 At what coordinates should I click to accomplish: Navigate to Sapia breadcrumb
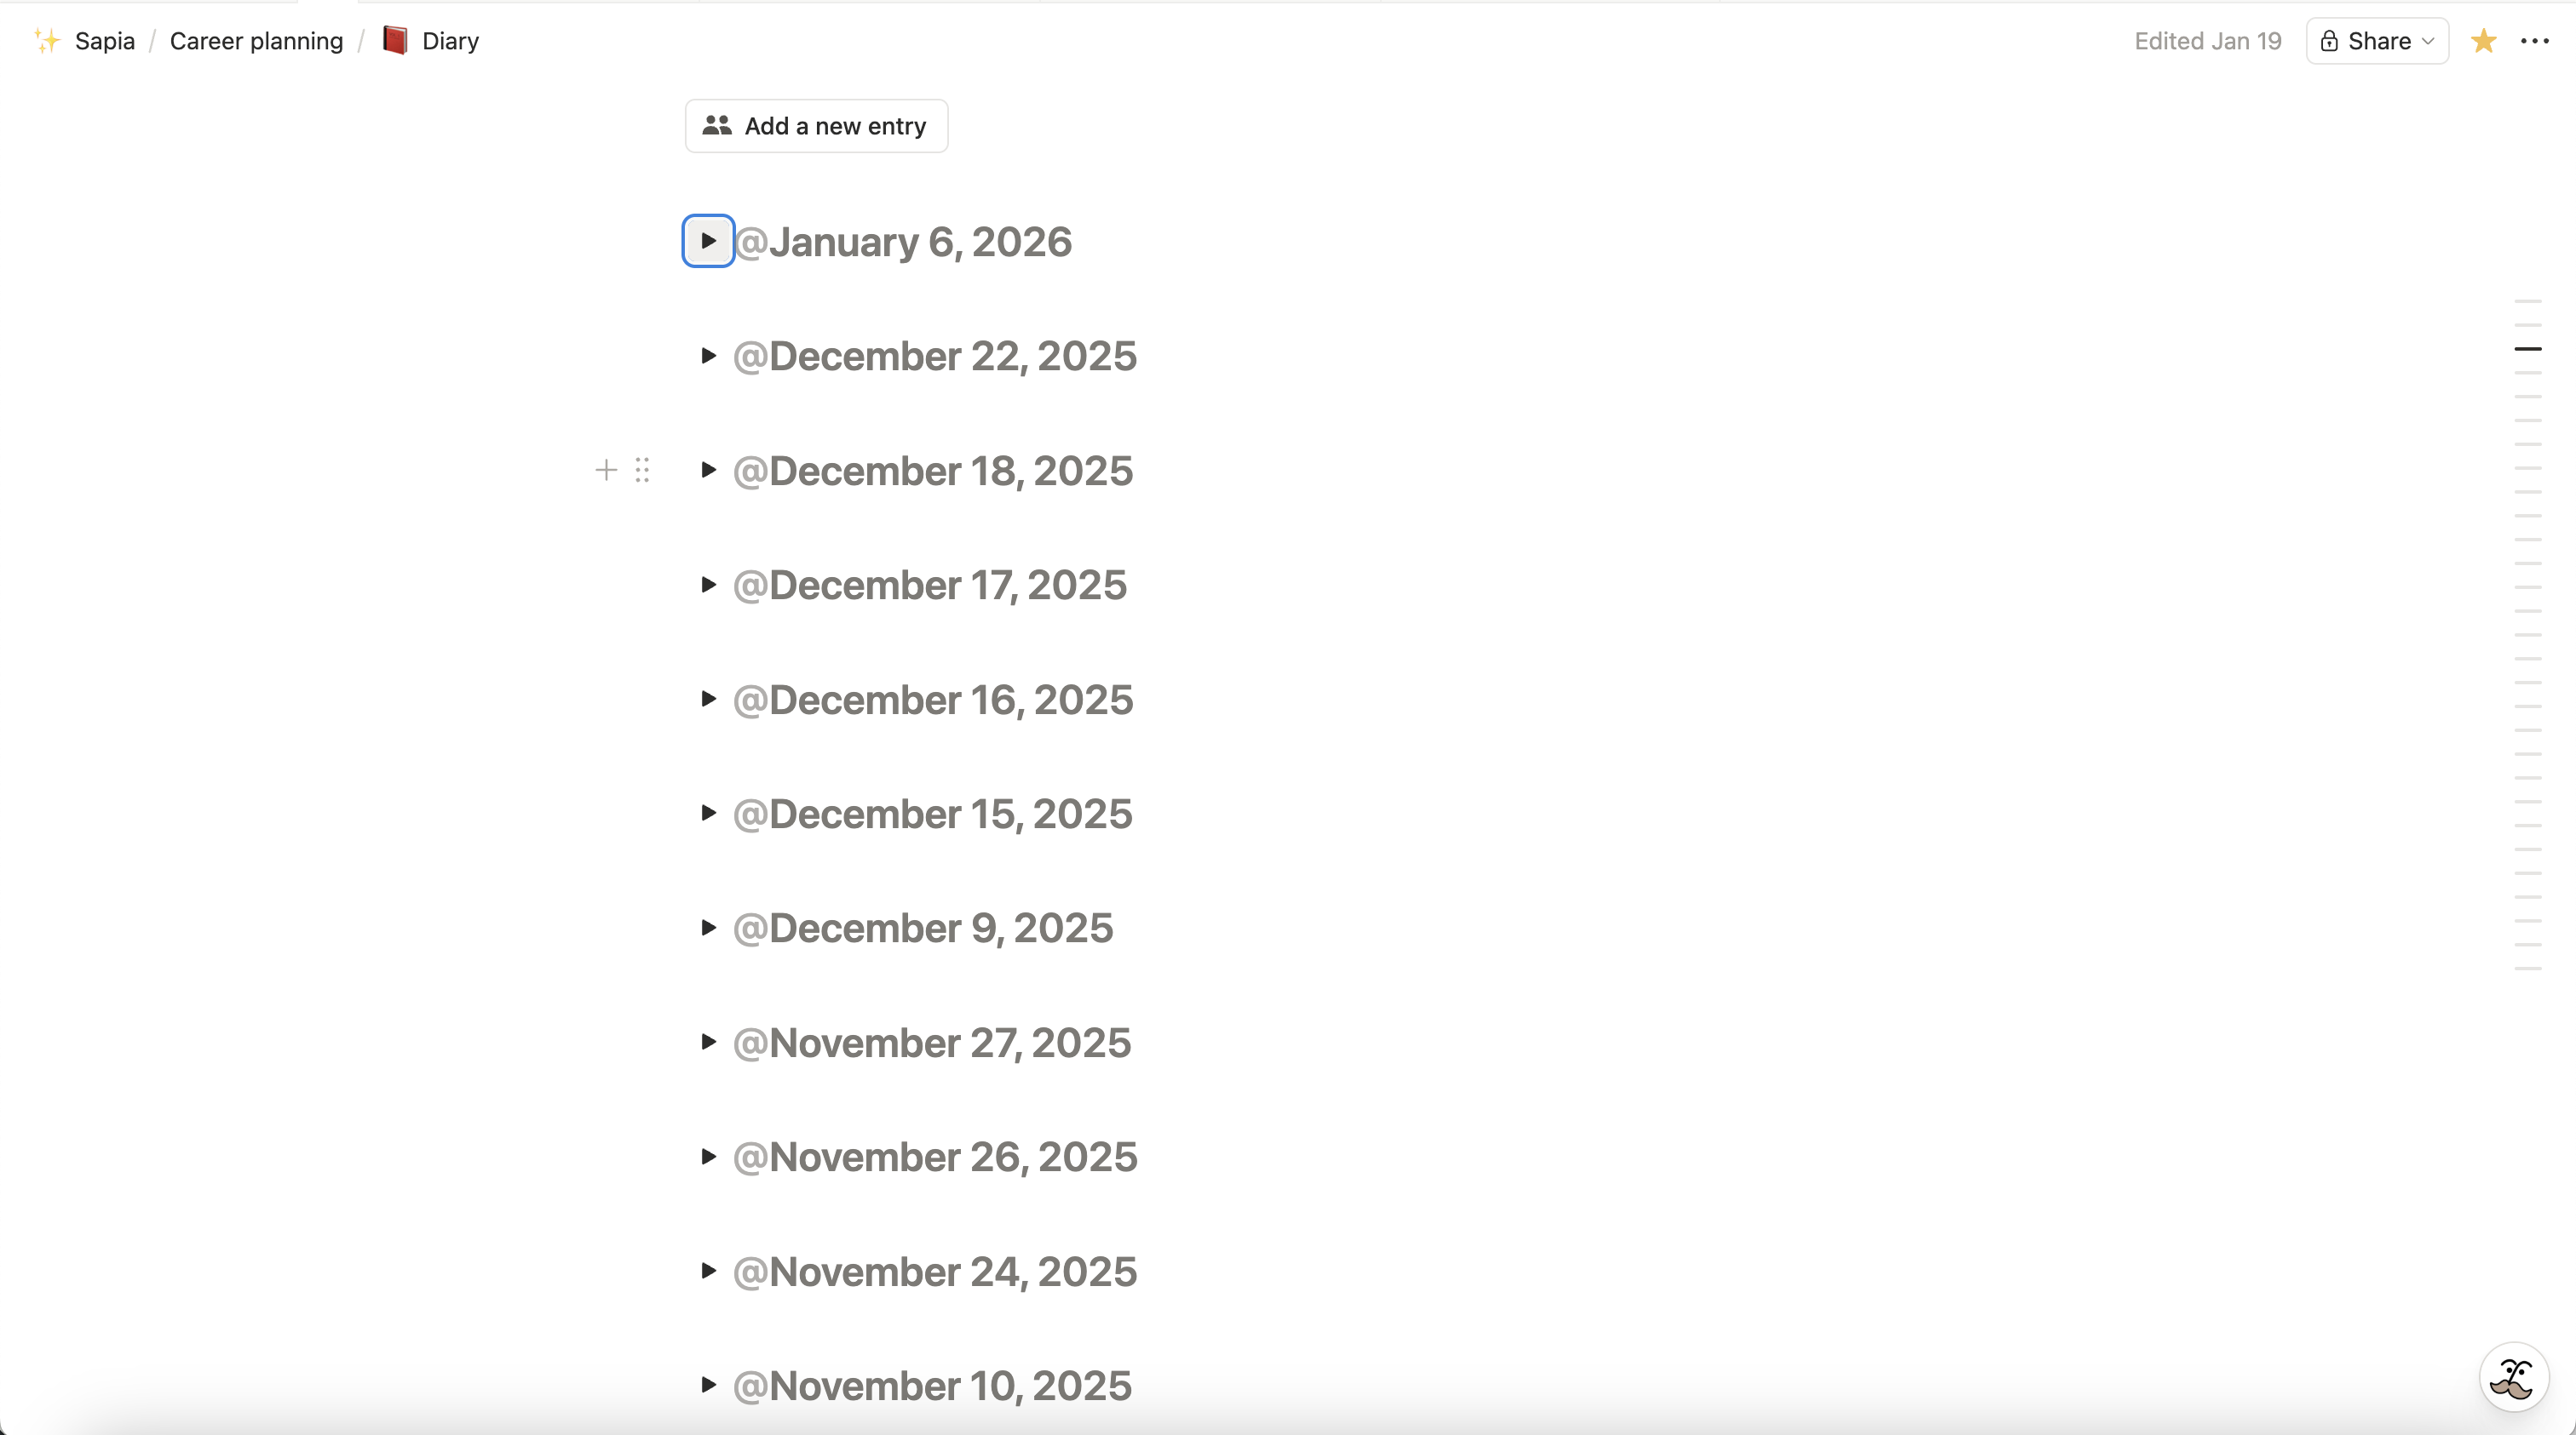pos(104,41)
